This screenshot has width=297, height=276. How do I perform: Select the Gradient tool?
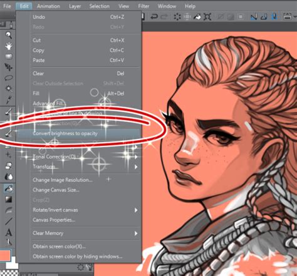tap(9, 199)
